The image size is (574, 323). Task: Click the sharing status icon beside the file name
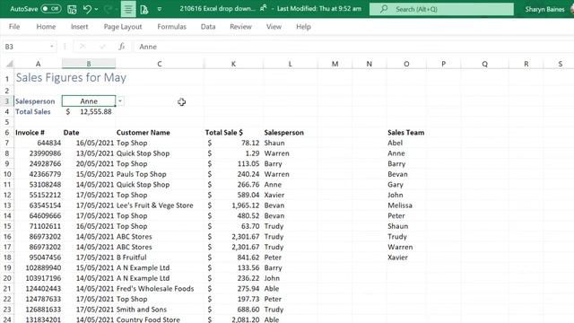click(263, 8)
